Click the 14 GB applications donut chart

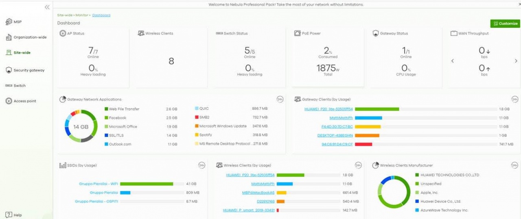click(81, 127)
